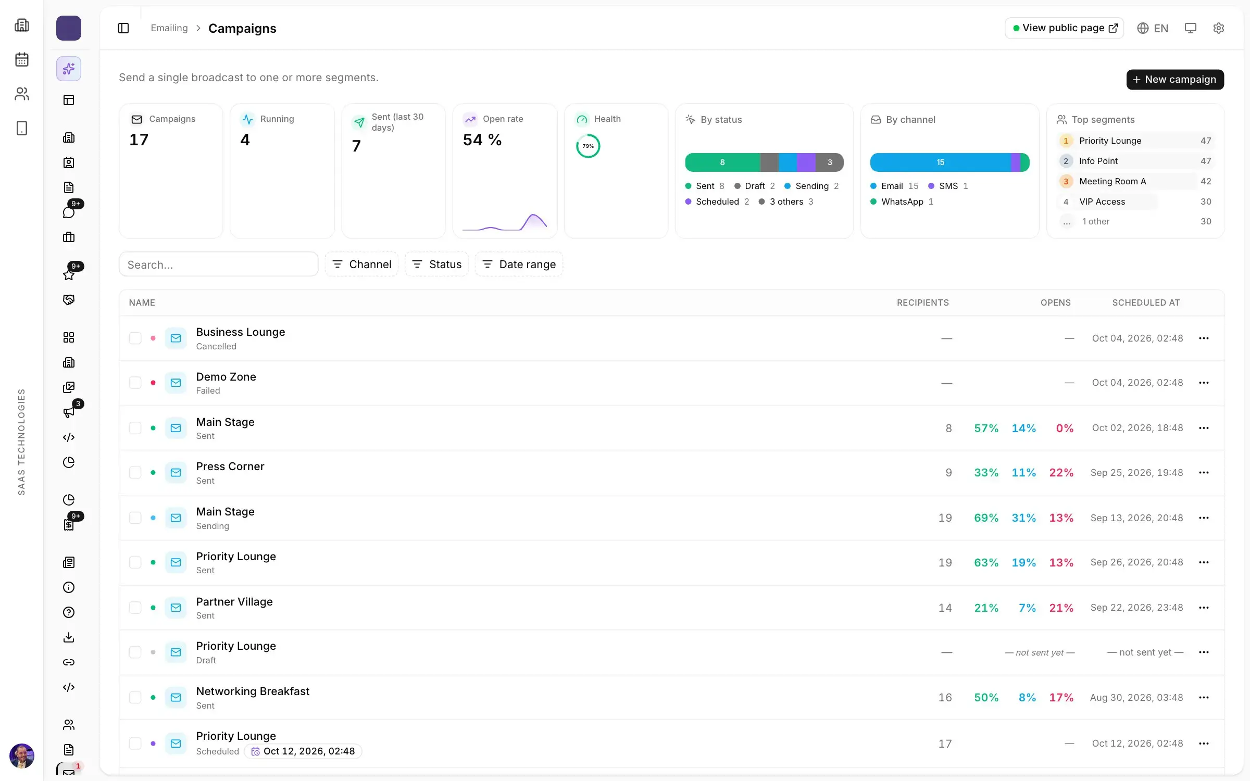Image resolution: width=1250 pixels, height=781 pixels.
Task: Toggle the sidebar panel icon
Action: point(123,28)
